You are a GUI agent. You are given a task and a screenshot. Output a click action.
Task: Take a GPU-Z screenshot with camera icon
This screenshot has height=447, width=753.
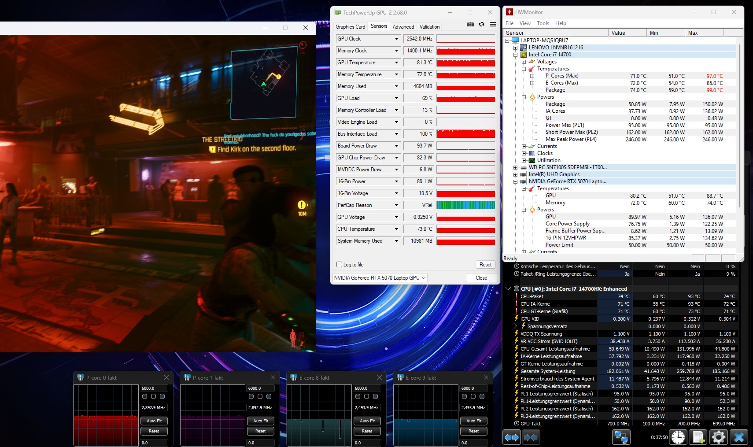tap(470, 24)
